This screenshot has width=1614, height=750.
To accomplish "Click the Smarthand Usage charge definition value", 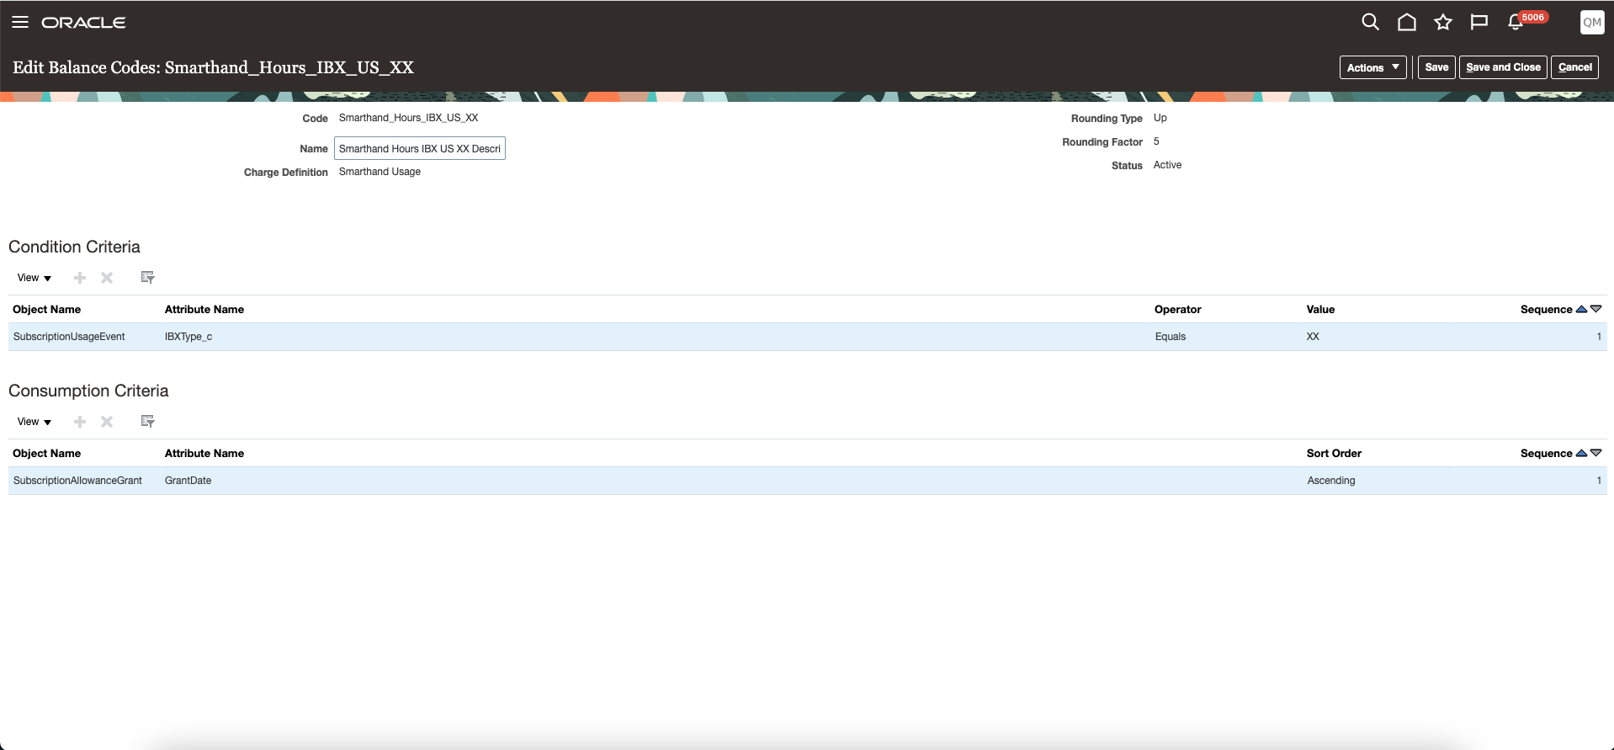I will [380, 172].
